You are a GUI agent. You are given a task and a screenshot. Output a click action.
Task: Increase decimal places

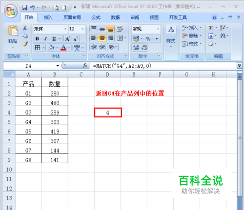(136, 47)
